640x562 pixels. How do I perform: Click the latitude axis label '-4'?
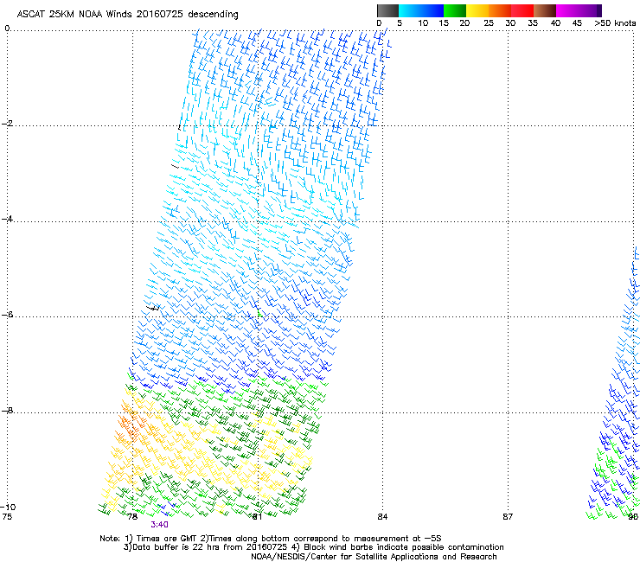tap(7, 219)
